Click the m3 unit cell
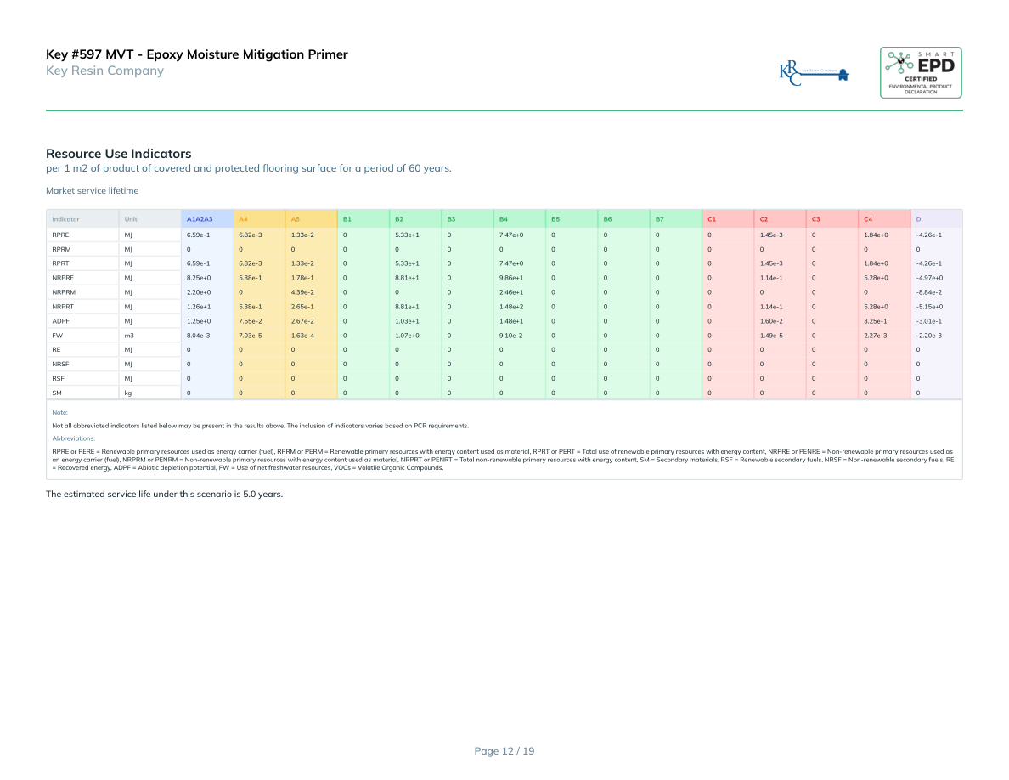Viewport: 1009px width, 780px height. 129,335
